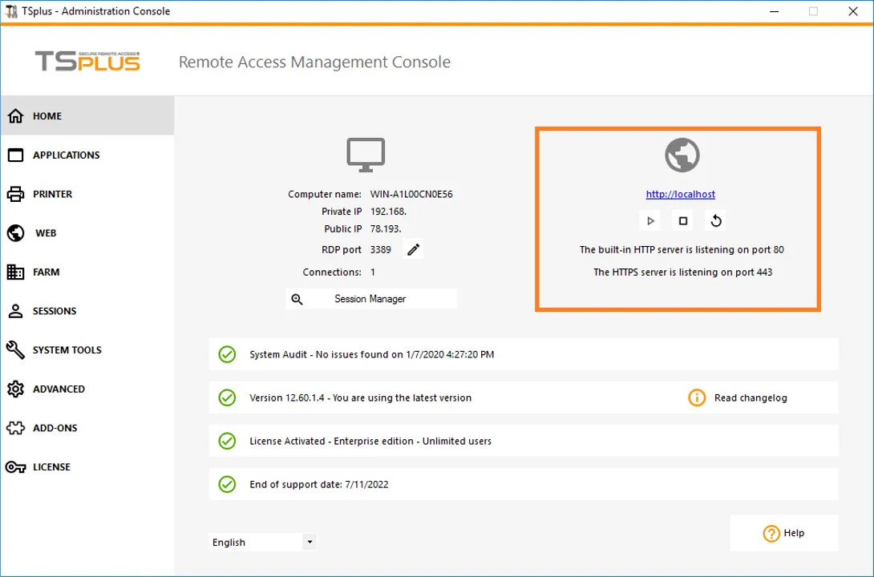Open the Sessions section
The width and height of the screenshot is (874, 577).
tap(54, 311)
